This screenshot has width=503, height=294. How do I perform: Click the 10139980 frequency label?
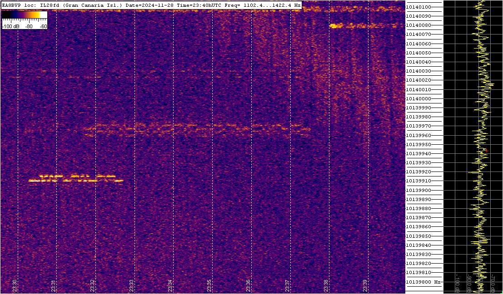coord(418,117)
